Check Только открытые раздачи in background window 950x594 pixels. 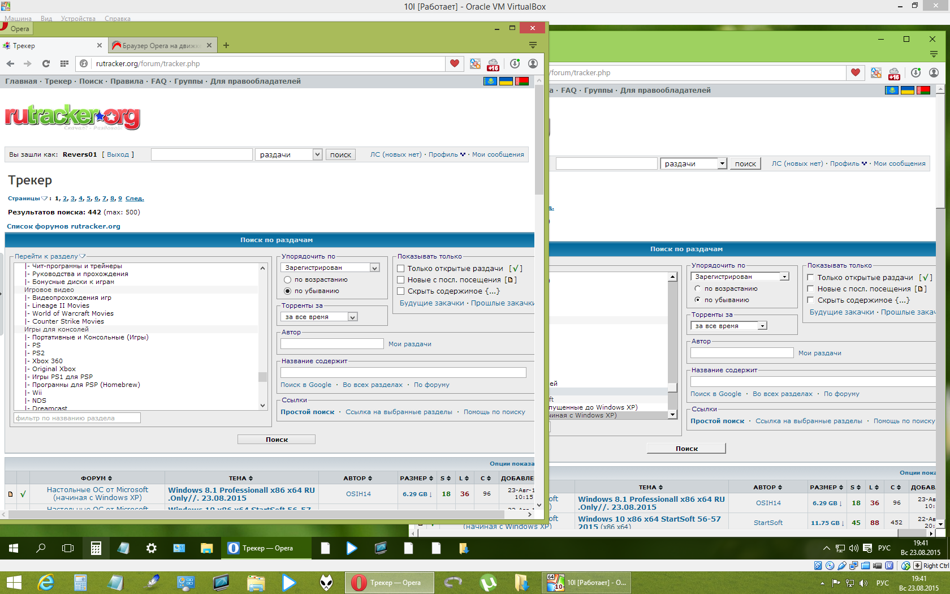click(810, 278)
